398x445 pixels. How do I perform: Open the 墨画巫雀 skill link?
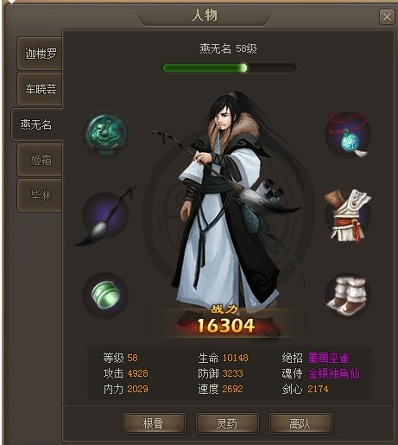(328, 358)
